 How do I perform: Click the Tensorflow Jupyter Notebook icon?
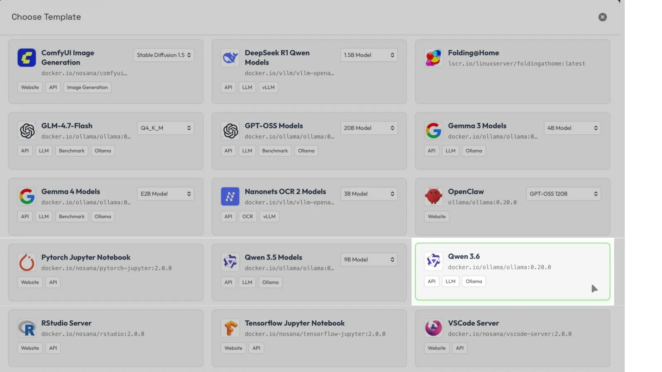[230, 328]
